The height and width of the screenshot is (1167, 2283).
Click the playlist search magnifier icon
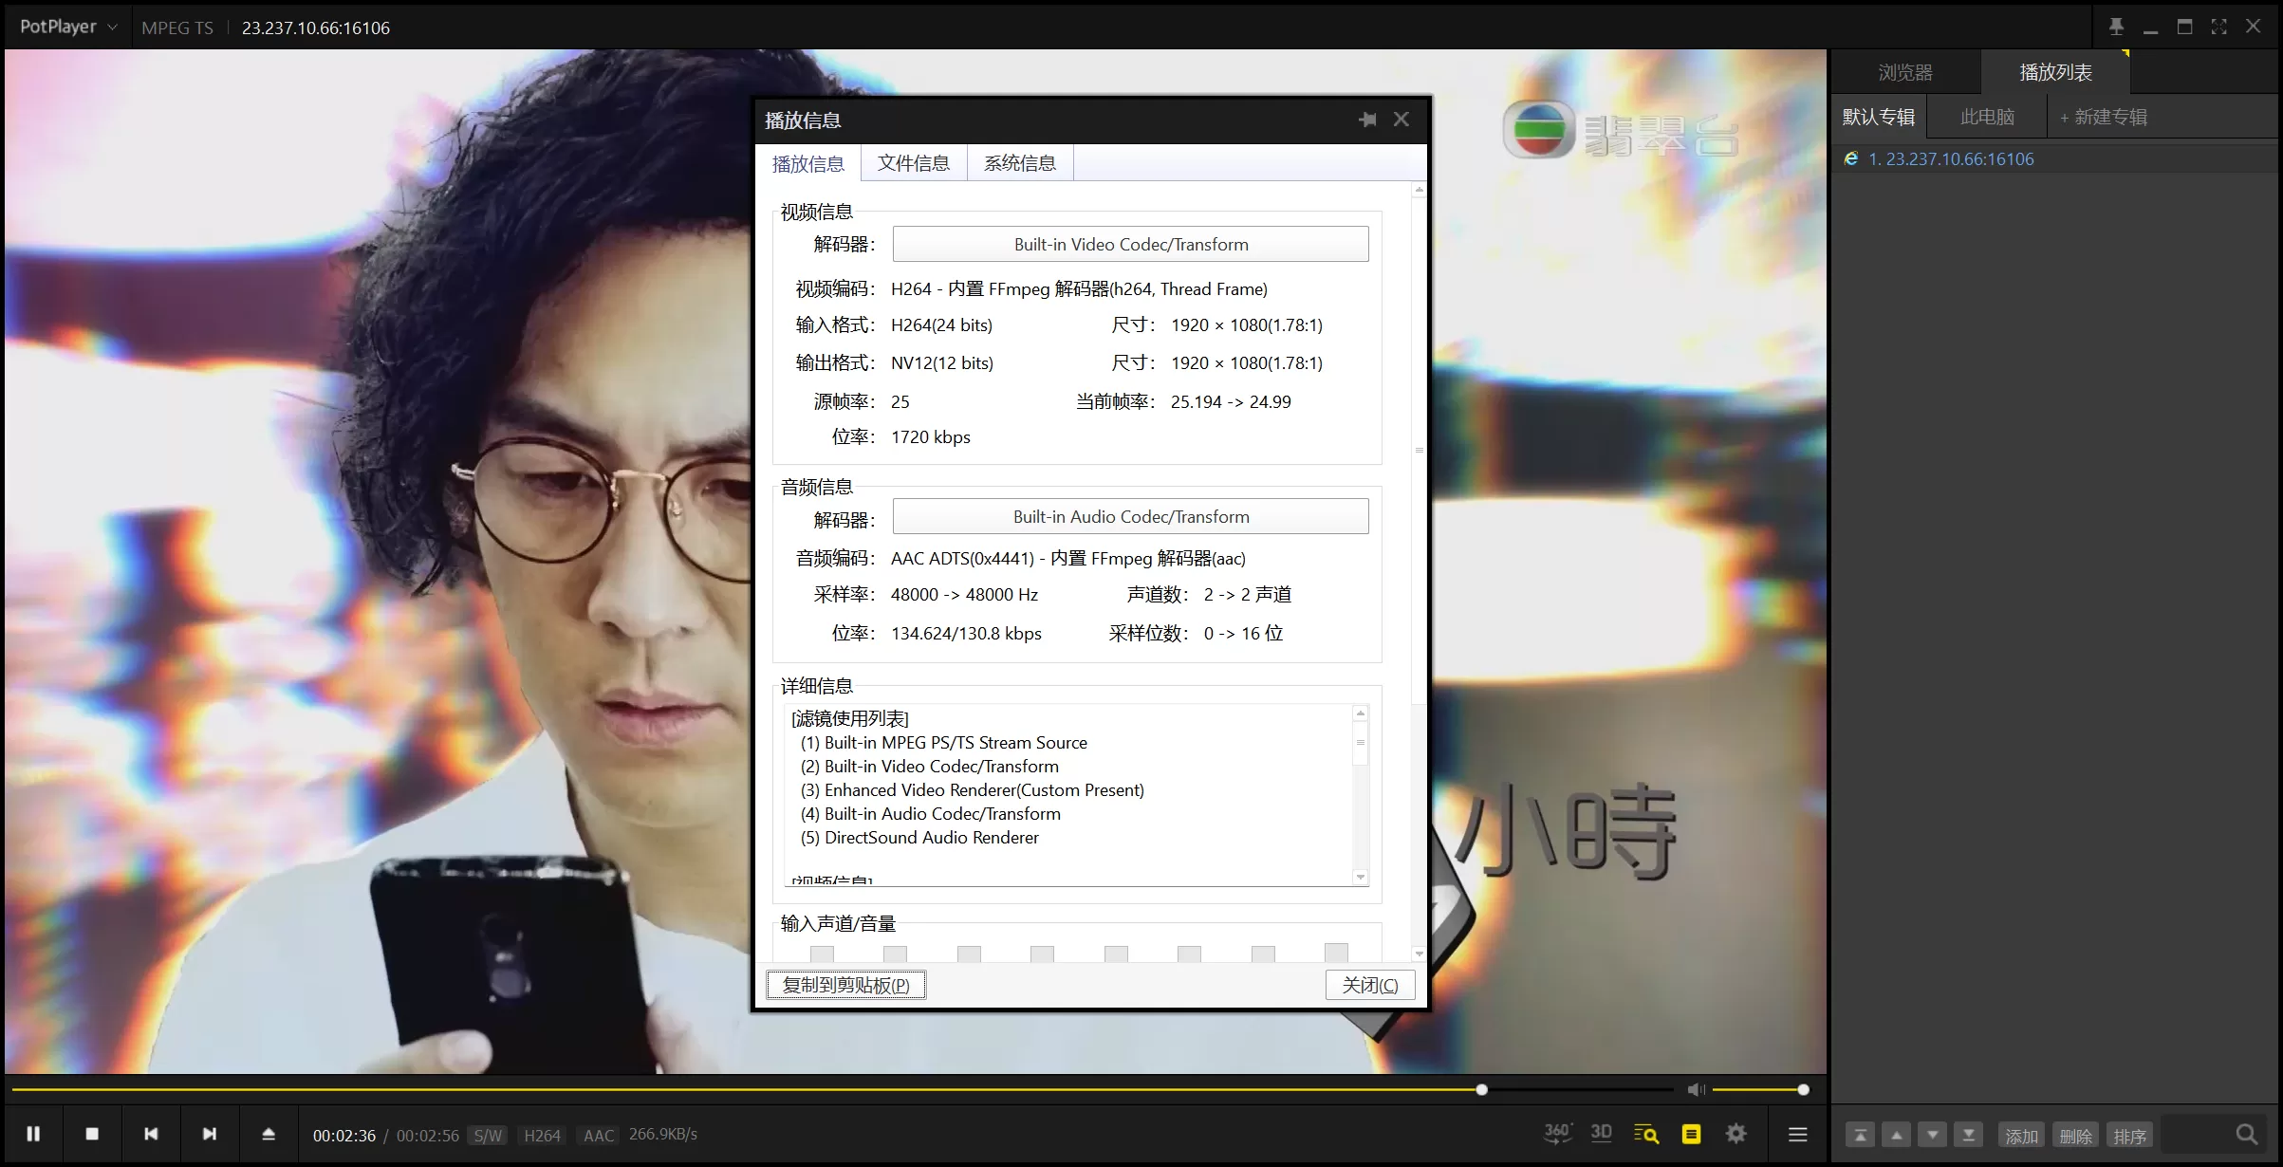pos(2246,1135)
